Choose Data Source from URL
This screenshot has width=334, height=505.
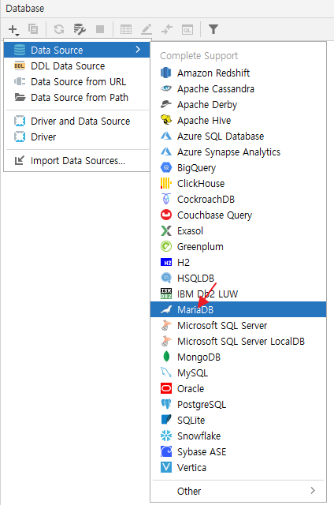point(77,82)
